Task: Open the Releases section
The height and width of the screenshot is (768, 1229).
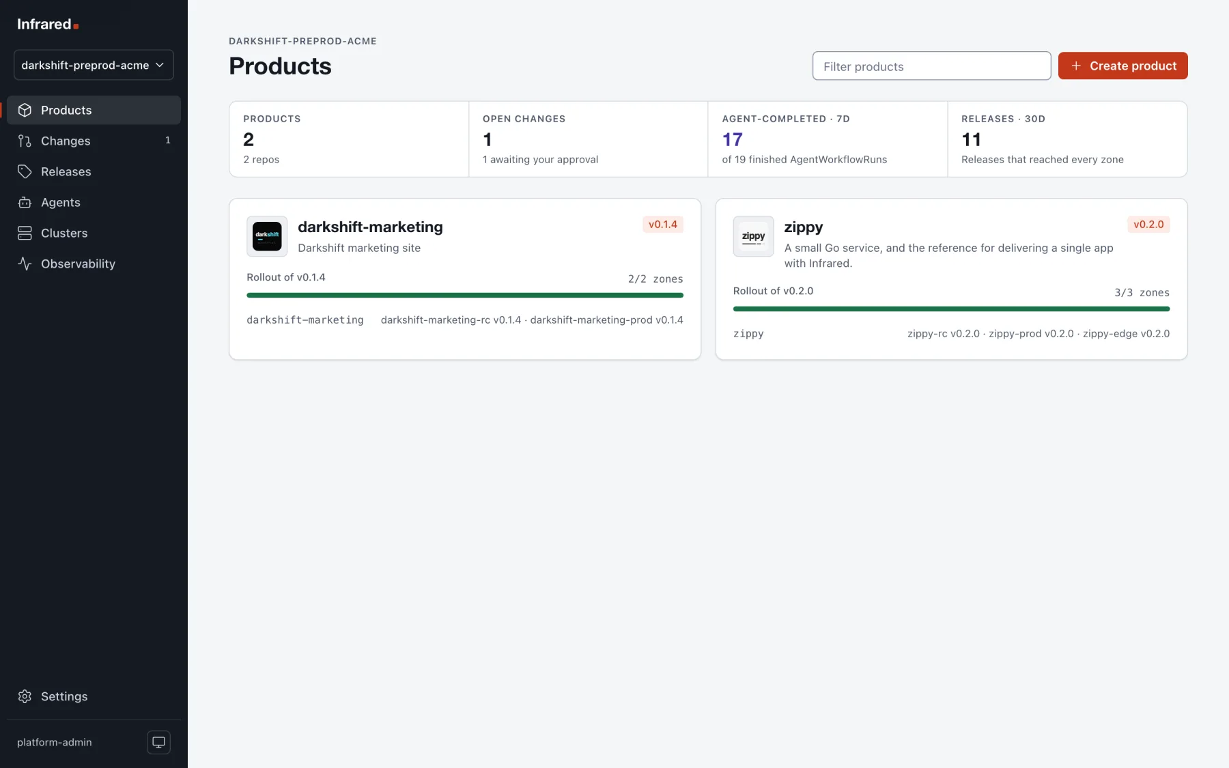Action: tap(94, 171)
